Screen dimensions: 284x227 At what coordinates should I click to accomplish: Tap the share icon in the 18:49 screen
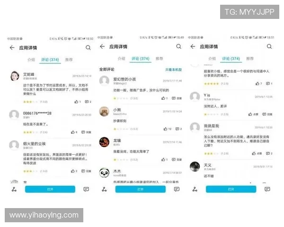(104, 189)
